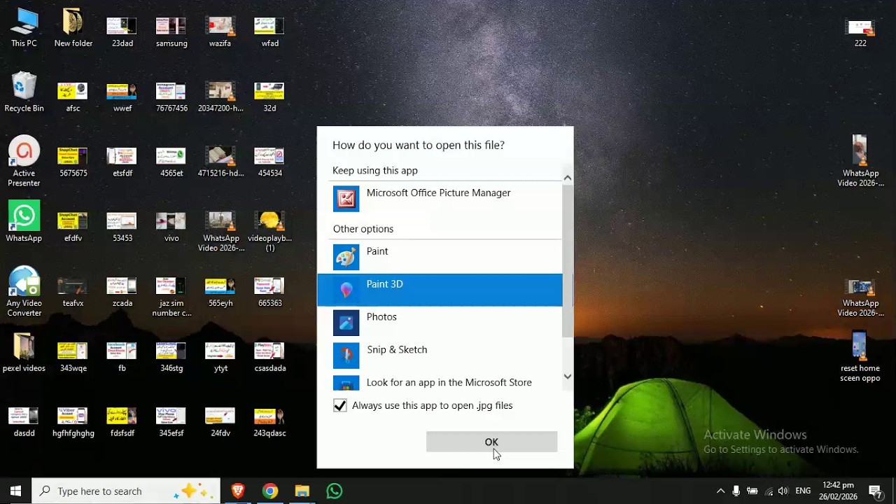Select the 4565et file thumbnail
Image resolution: width=896 pixels, height=504 pixels.
tap(171, 162)
